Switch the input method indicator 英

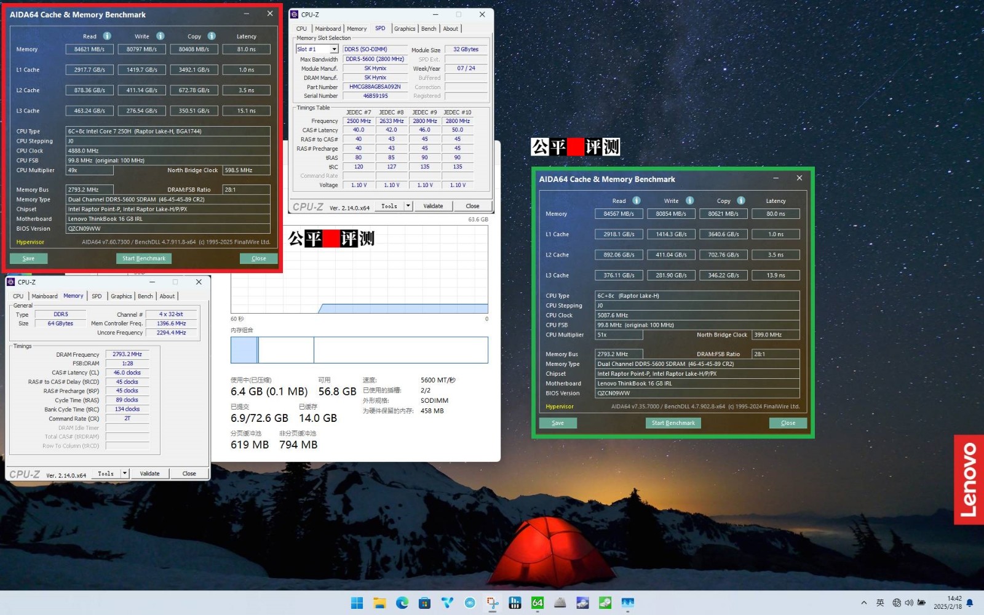click(x=880, y=603)
